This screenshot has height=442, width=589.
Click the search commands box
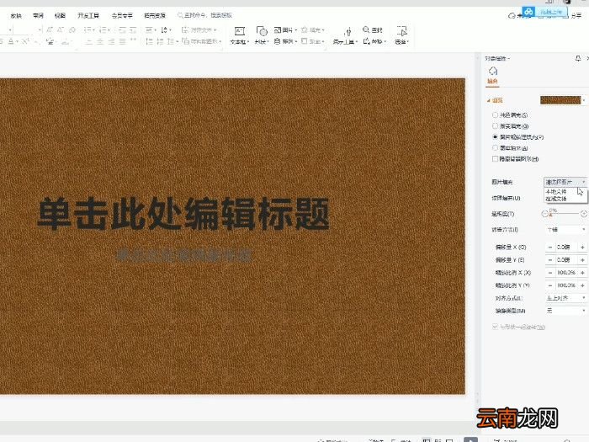pyautogui.click(x=205, y=15)
